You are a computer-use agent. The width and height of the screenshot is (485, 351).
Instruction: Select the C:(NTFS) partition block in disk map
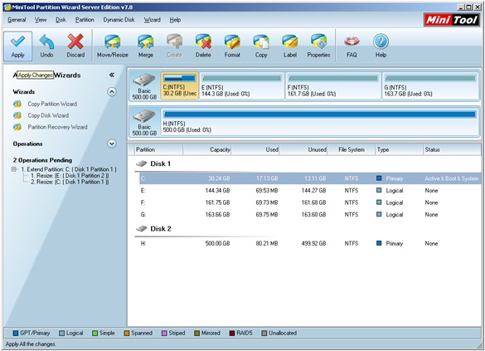[x=179, y=85]
